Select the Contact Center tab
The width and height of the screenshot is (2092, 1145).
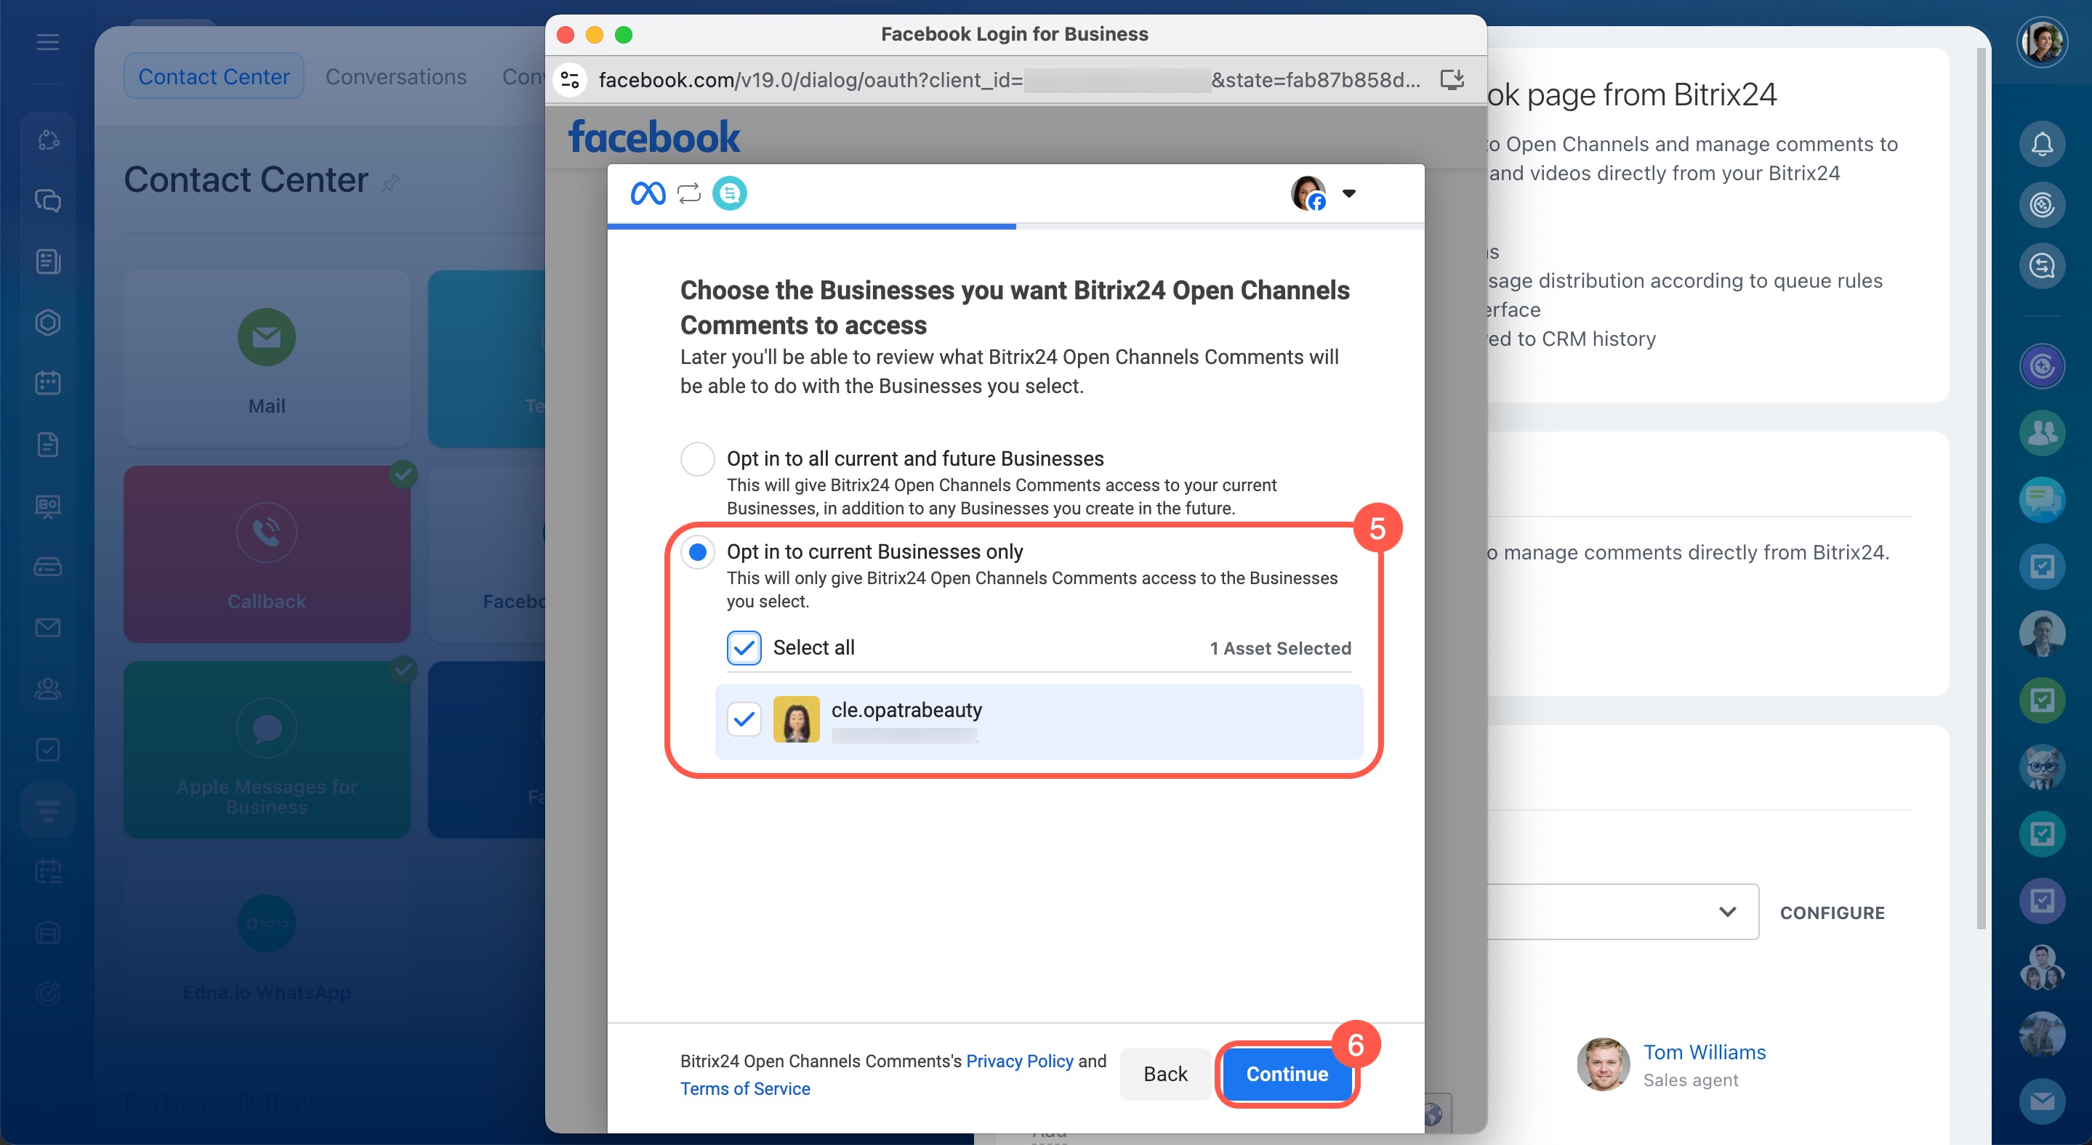[x=214, y=76]
